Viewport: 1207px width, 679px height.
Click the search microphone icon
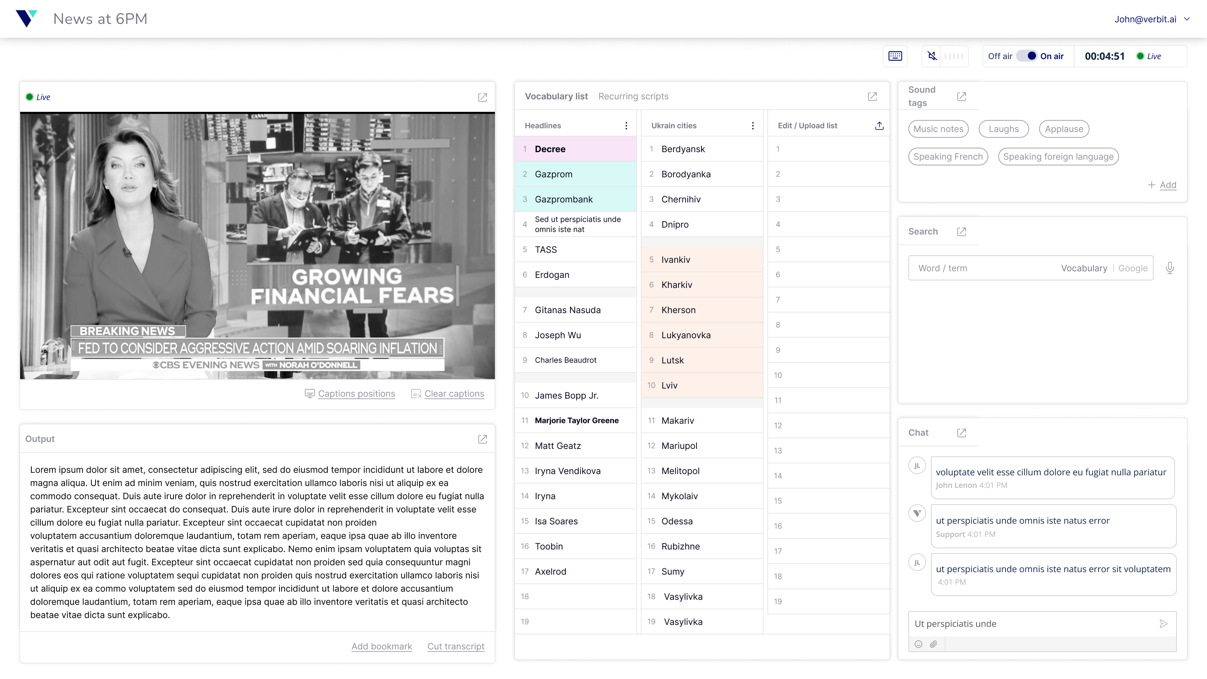[x=1170, y=268]
